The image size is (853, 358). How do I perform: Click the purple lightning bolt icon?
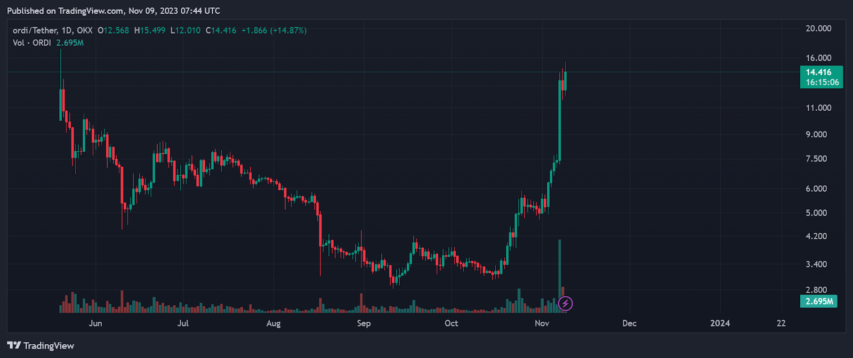565,304
